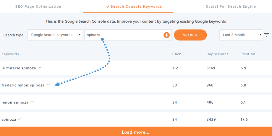Expand the Google search keywords dropdown

(55, 35)
